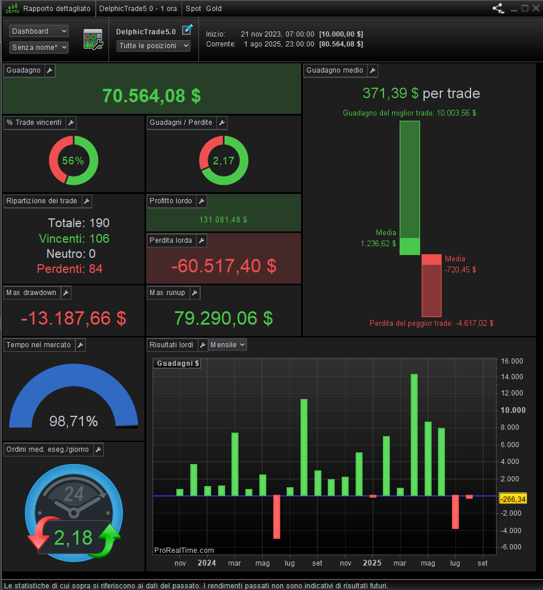Click the DelphicTrade5.0 - 1 ora tab
The height and width of the screenshot is (590, 543).
[138, 8]
